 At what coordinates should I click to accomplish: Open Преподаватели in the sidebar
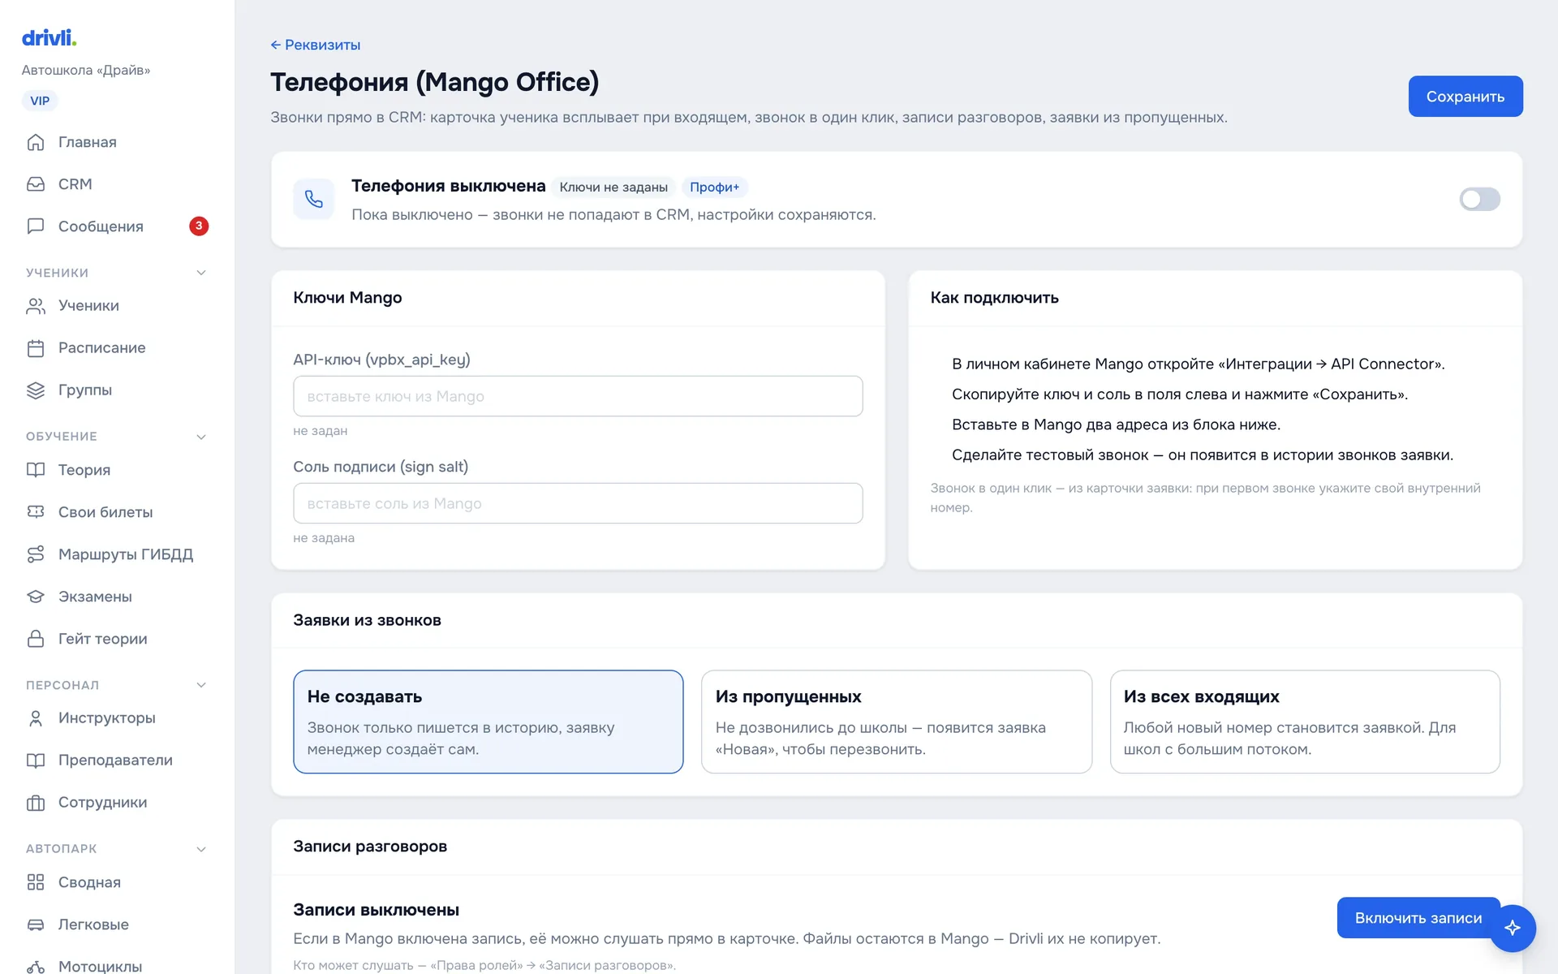click(x=117, y=761)
